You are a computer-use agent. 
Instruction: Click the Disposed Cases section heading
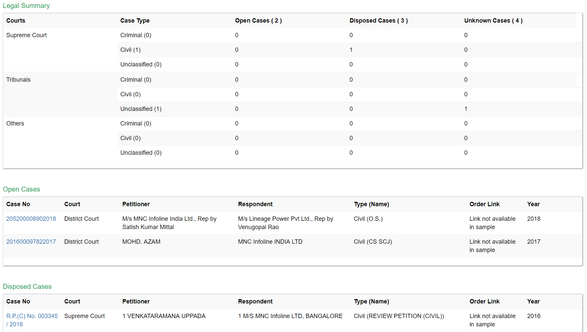(27, 287)
